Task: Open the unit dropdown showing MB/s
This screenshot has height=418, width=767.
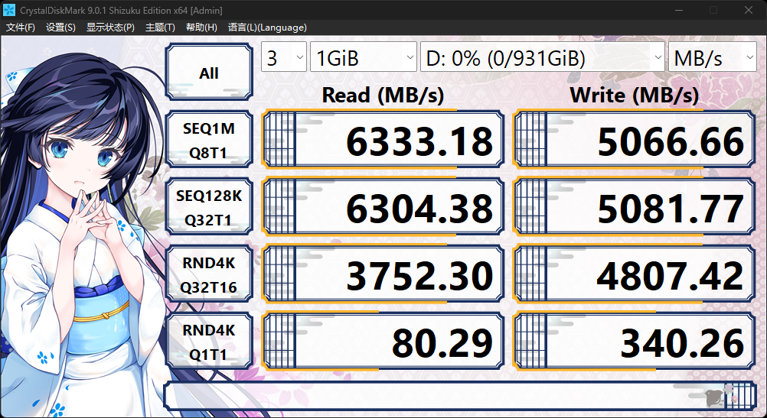Action: [712, 57]
